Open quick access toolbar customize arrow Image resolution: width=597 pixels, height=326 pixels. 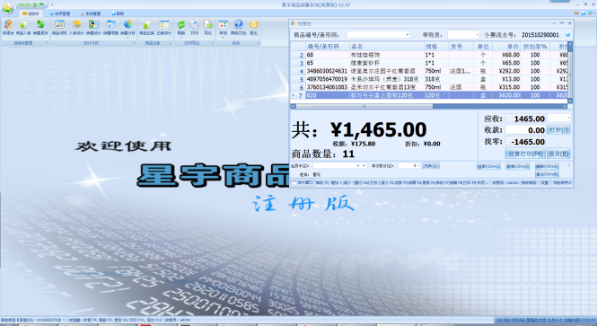(52, 5)
